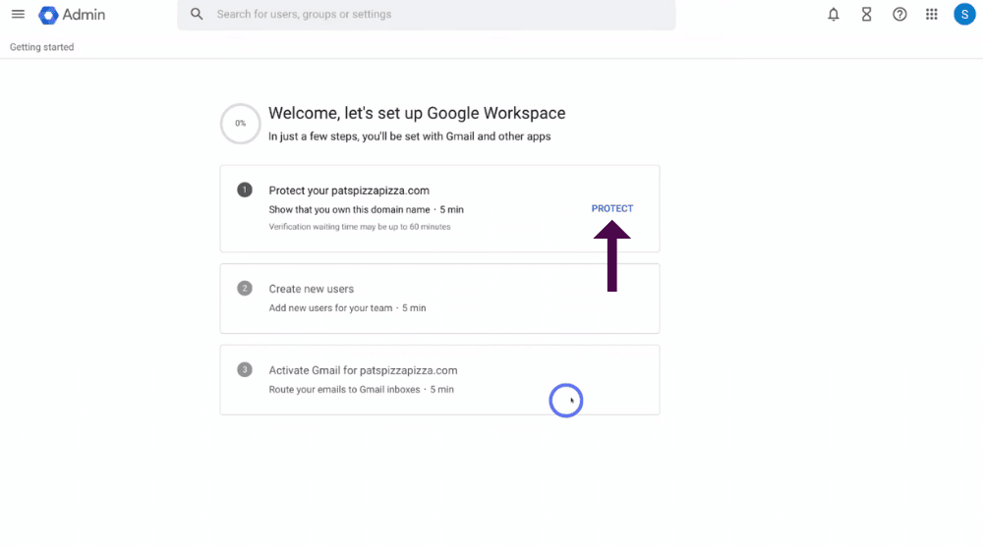Open the Create new users step

click(x=439, y=299)
